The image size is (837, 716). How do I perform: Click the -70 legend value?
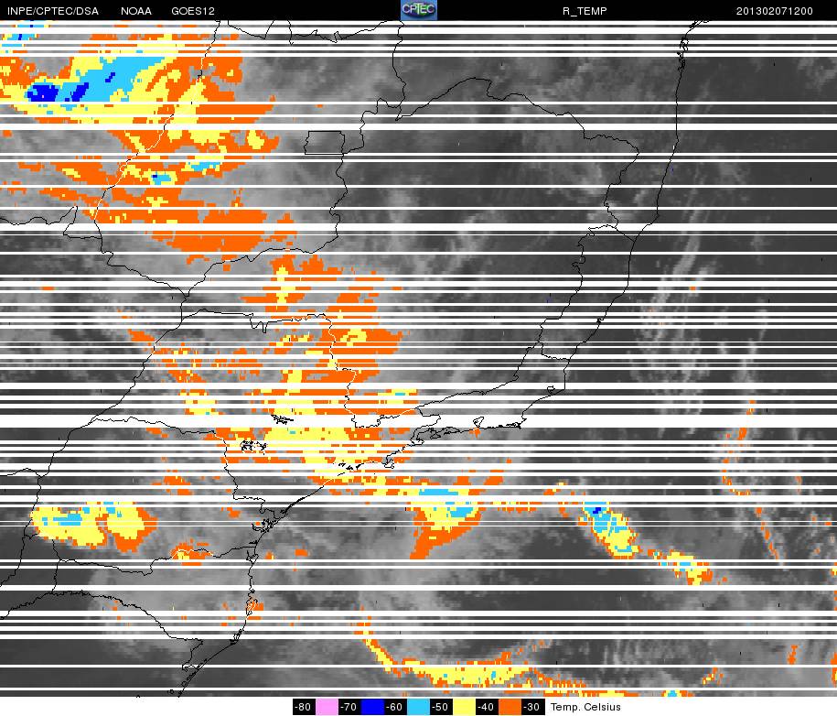349,707
